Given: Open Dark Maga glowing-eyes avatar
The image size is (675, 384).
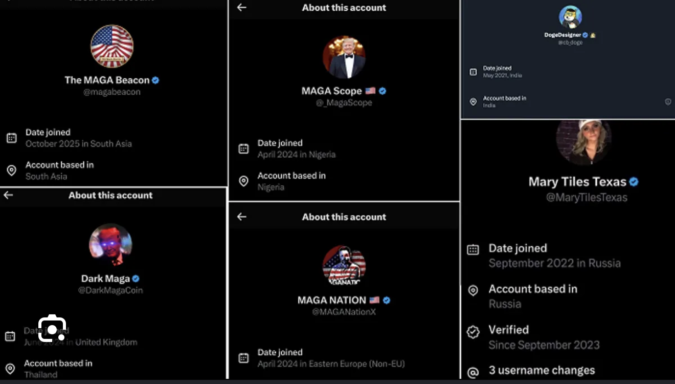Looking at the screenshot, I should click(110, 245).
